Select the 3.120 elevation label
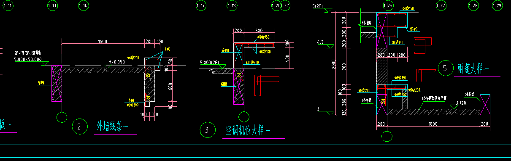 [x=461, y=103]
